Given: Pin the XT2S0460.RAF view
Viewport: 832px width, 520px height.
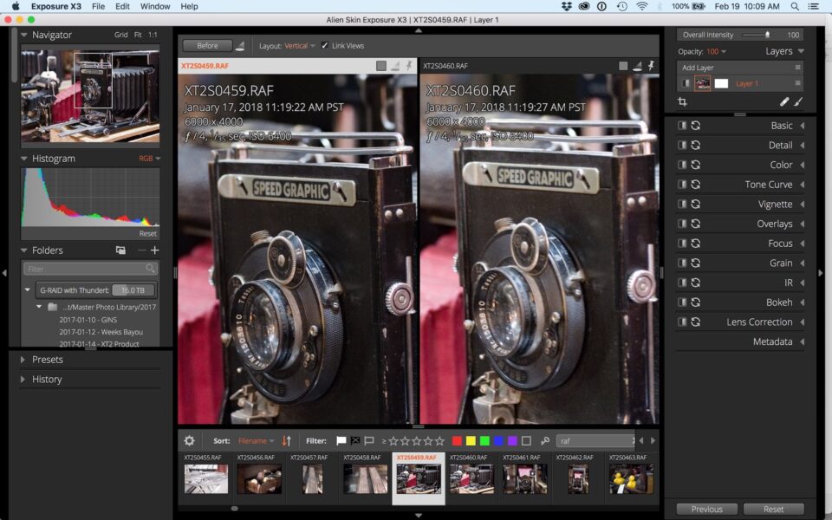Looking at the screenshot, I should [x=651, y=65].
